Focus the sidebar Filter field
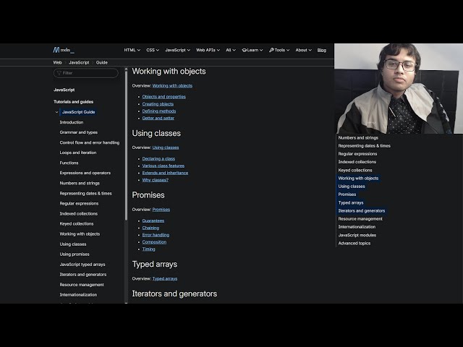Screen dimensions: 463x347 (86, 73)
